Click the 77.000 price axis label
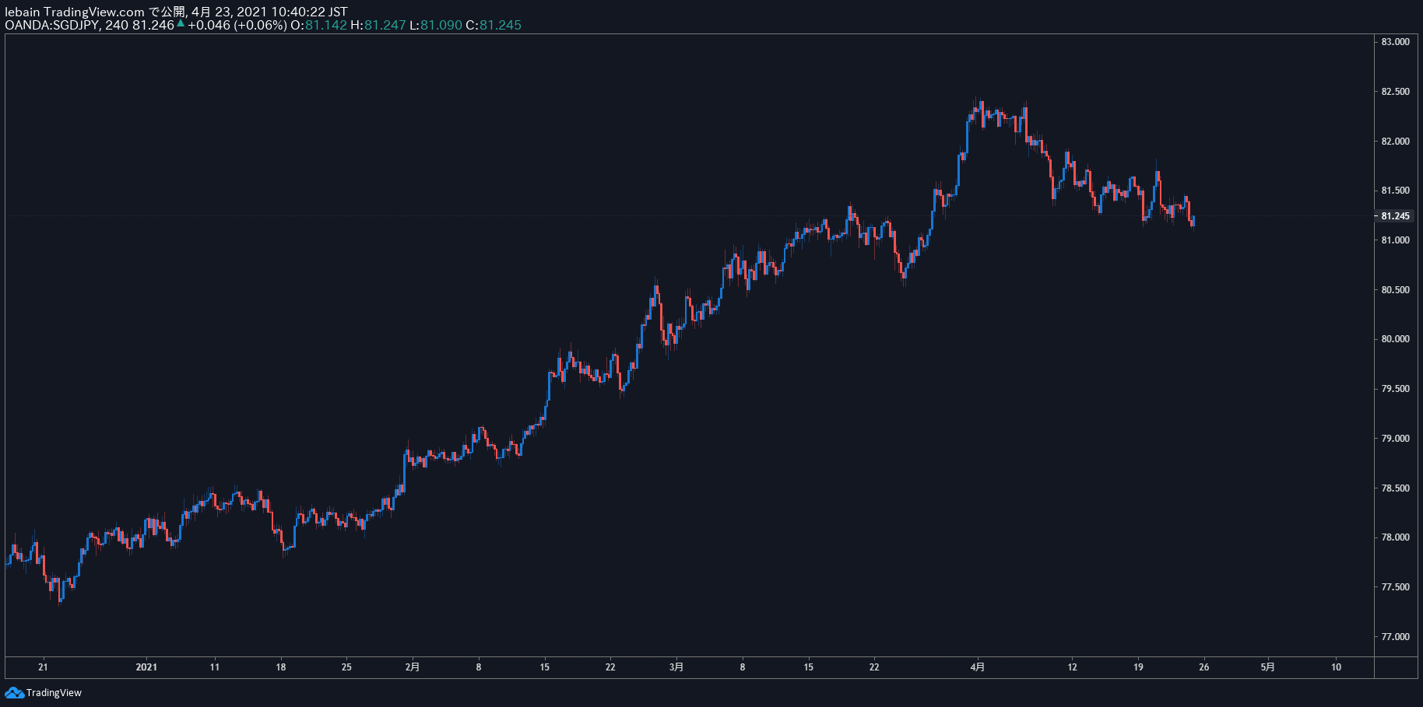This screenshot has width=1423, height=707. 1395,637
